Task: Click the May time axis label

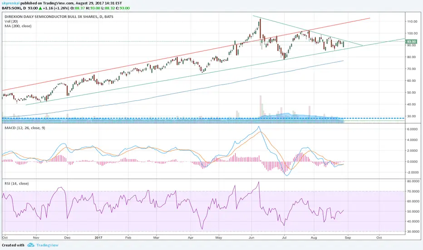Action: (219, 238)
